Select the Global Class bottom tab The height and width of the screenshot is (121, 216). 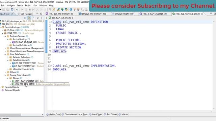tap(53, 114)
